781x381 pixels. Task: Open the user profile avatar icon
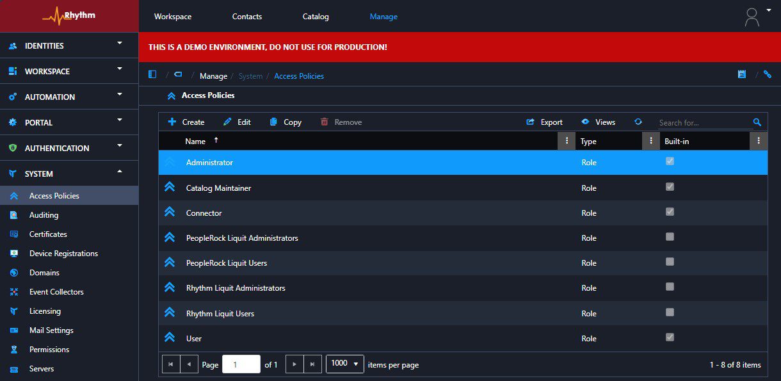pos(752,17)
